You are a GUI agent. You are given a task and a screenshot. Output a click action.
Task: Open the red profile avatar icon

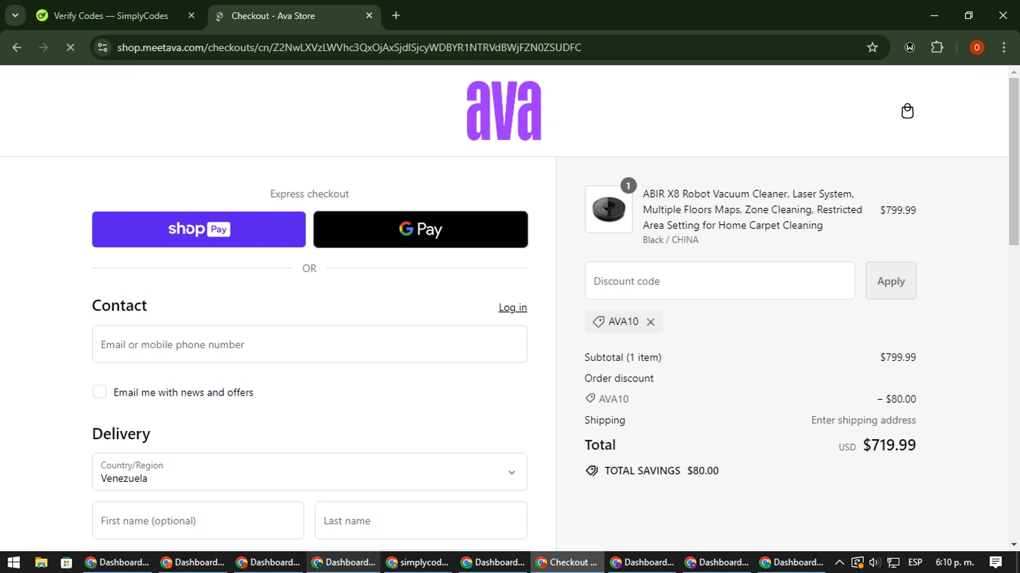click(x=976, y=47)
